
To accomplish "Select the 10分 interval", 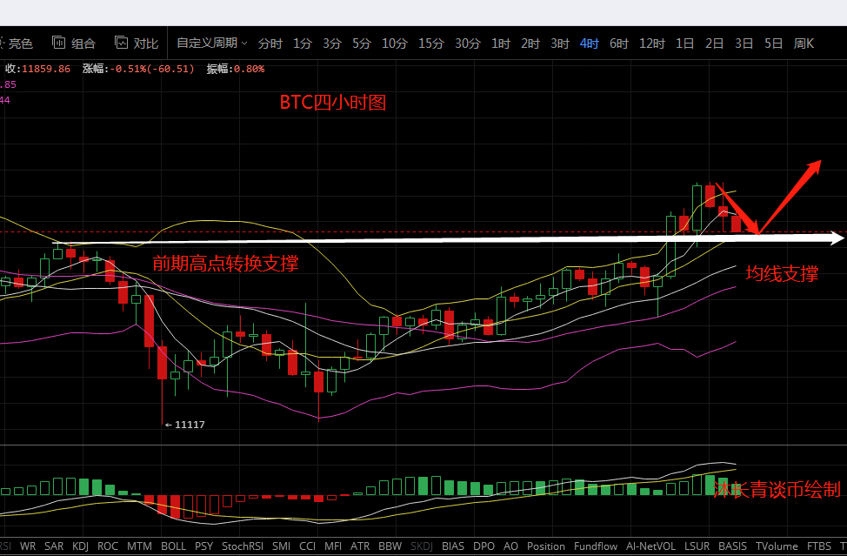I will pos(394,44).
